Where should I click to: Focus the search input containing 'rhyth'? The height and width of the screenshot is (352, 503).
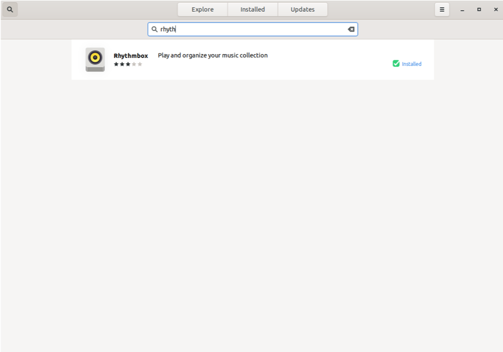pos(252,29)
